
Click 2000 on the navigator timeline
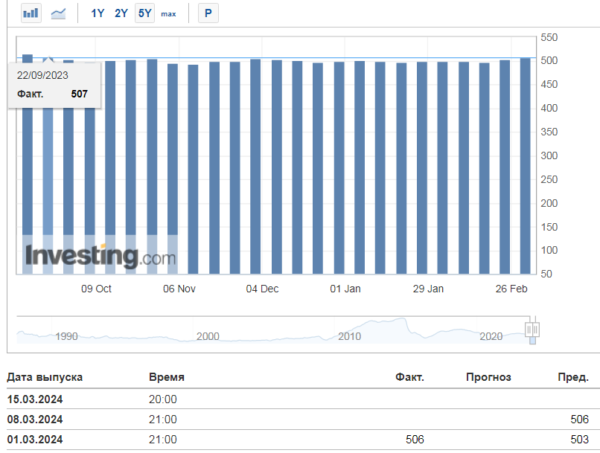tap(208, 336)
